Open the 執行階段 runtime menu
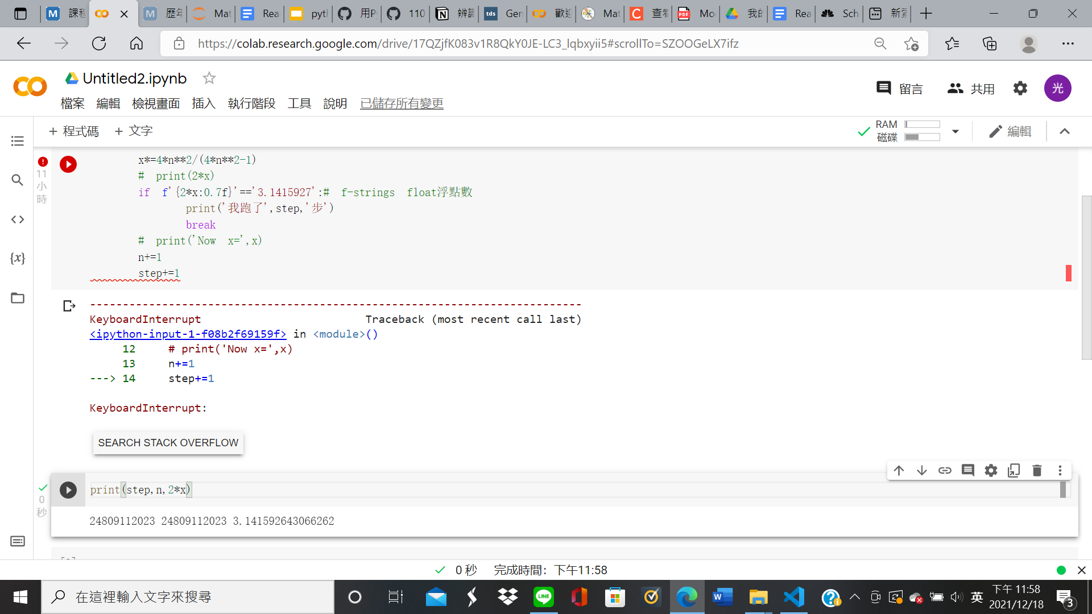 pyautogui.click(x=251, y=103)
